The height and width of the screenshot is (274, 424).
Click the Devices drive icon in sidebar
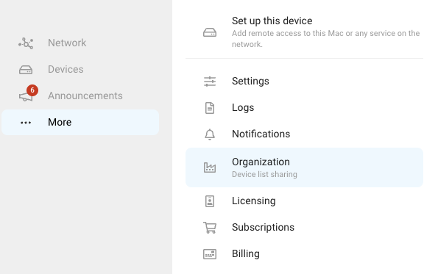point(26,70)
